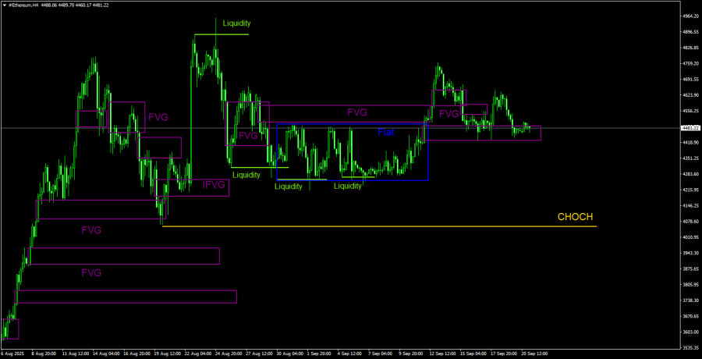Click the 4078.60 level on the price axis

[x=690, y=222]
